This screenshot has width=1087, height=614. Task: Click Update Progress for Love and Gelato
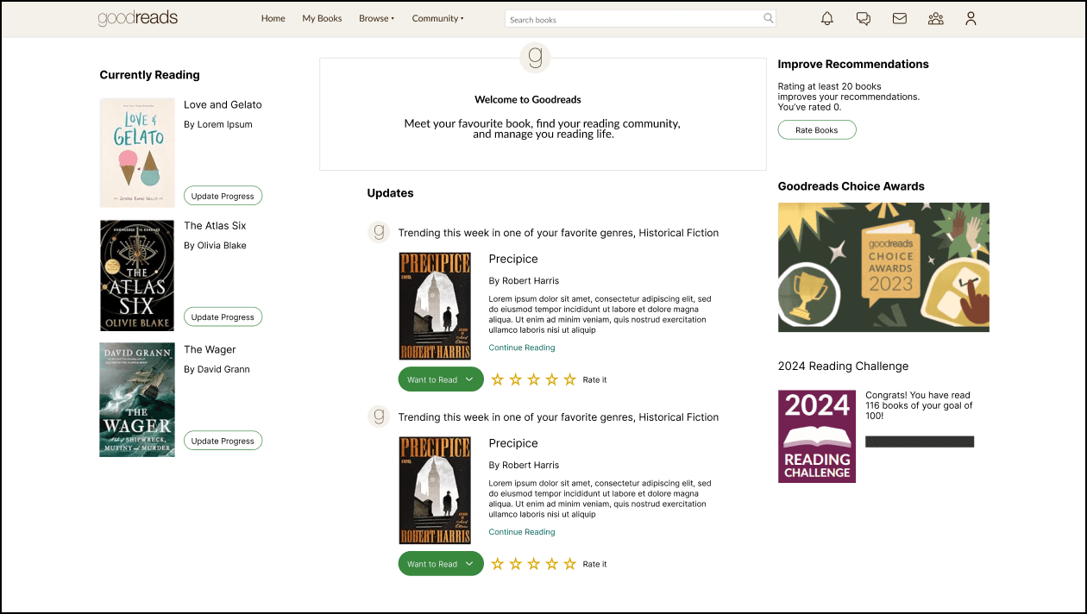223,196
